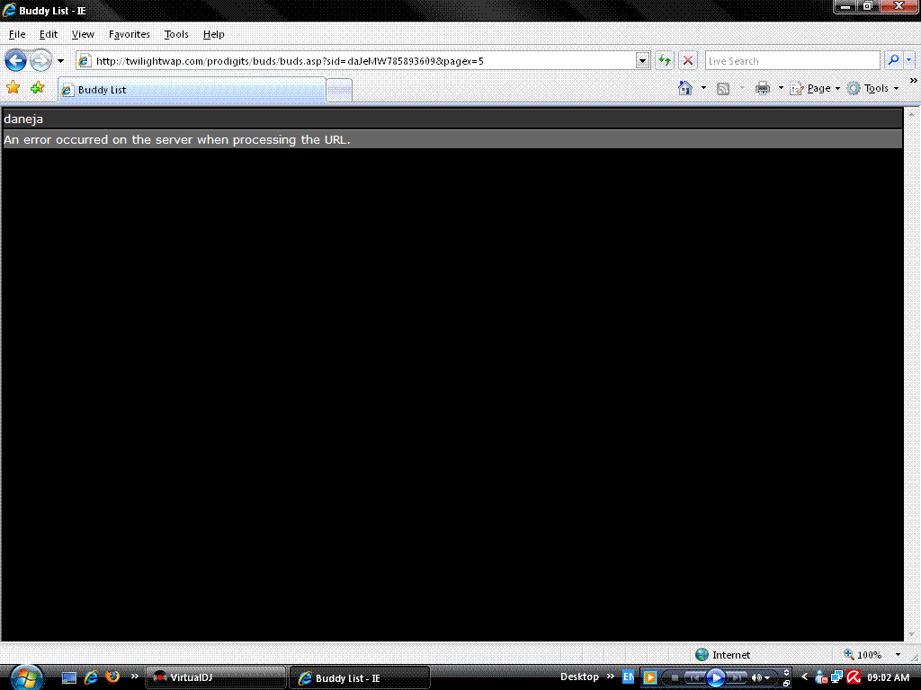Click the RSS feeds icon
This screenshot has height=690, width=921.
pyautogui.click(x=723, y=89)
